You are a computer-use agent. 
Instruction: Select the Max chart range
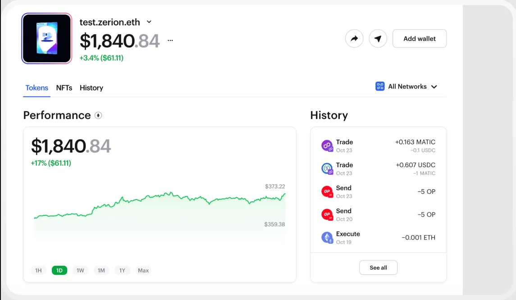(143, 270)
